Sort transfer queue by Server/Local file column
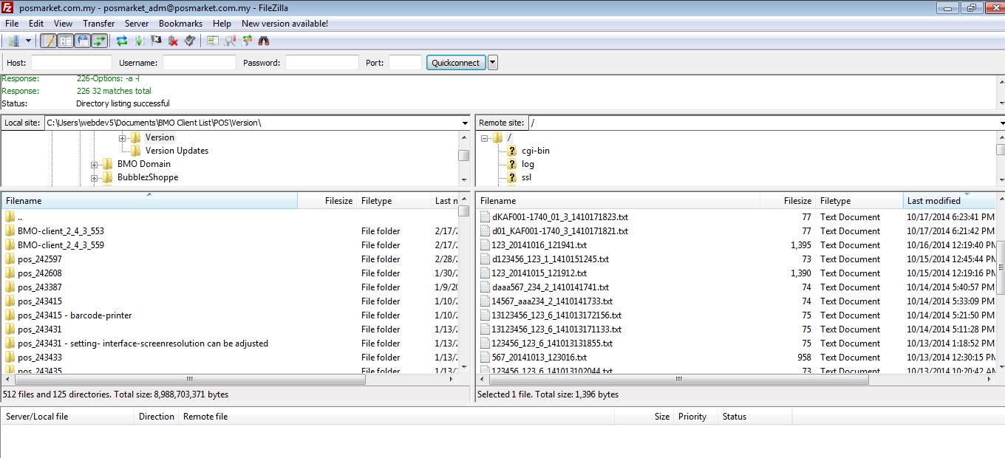Image resolution: width=1005 pixels, height=458 pixels. [x=68, y=417]
